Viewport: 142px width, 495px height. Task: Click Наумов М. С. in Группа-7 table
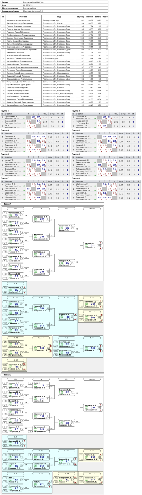[x=10, y=184]
